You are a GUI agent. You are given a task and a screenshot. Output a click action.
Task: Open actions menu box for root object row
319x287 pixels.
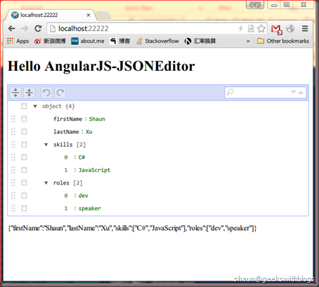click(24, 106)
